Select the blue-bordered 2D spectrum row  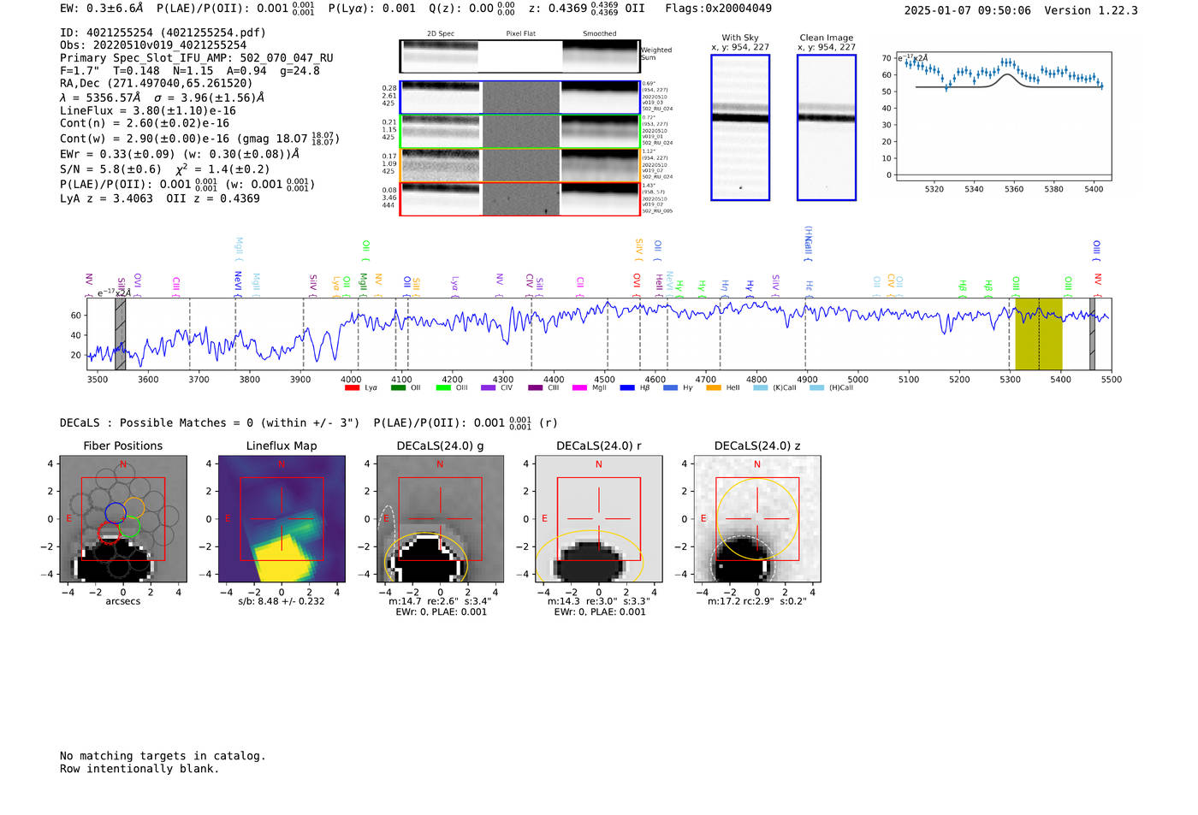pos(520,97)
